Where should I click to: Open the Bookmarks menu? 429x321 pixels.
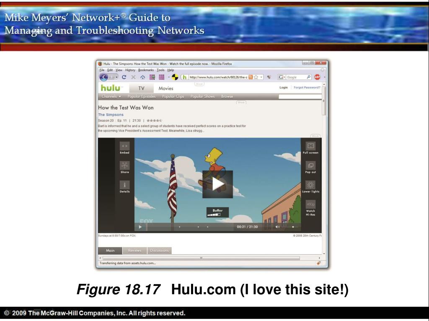pos(146,70)
